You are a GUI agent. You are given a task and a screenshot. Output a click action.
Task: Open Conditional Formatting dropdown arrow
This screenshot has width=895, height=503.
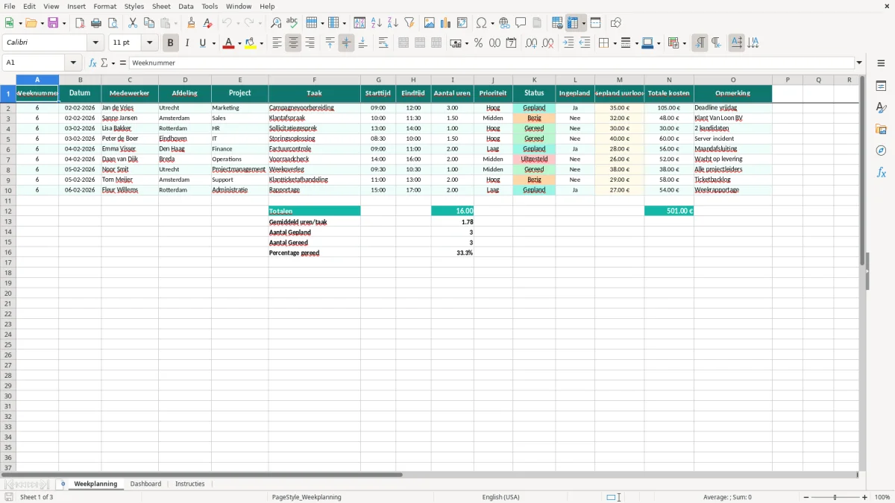point(684,43)
